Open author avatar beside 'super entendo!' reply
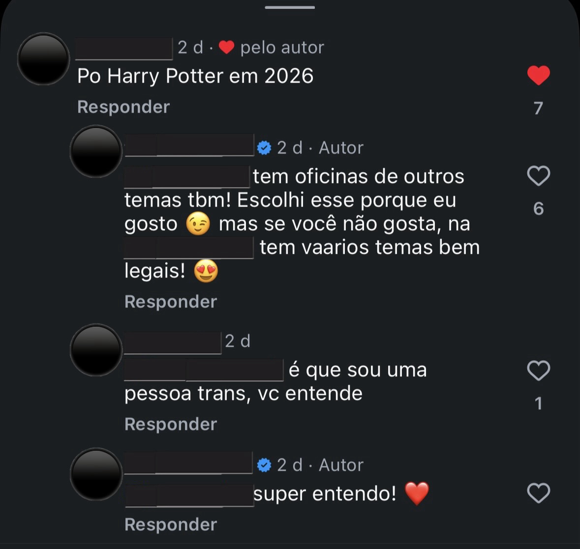Screen dimensions: 580x549 coord(96,474)
